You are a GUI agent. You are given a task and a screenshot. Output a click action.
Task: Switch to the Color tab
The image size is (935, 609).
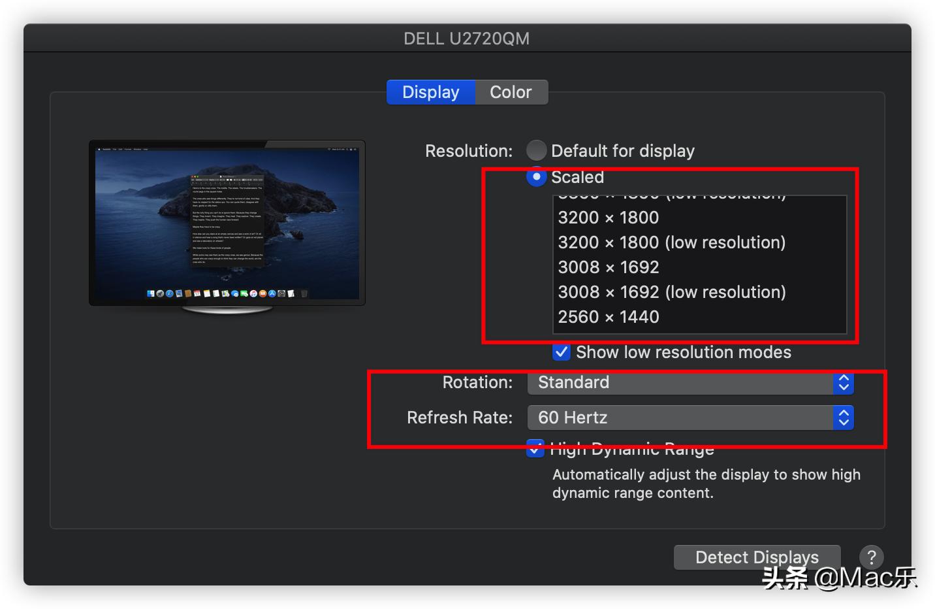511,91
